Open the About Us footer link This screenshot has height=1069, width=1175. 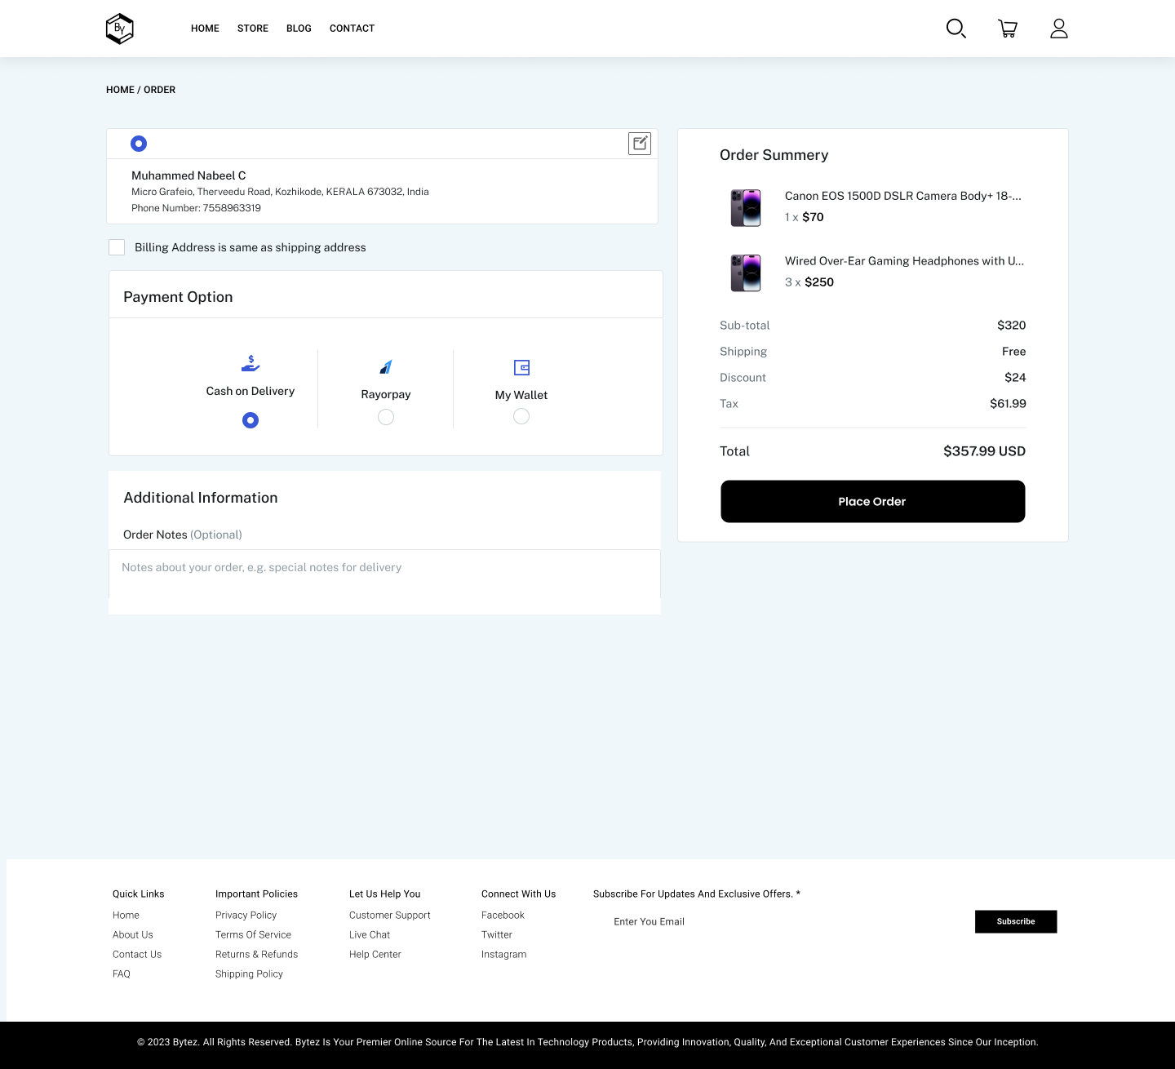click(x=133, y=935)
